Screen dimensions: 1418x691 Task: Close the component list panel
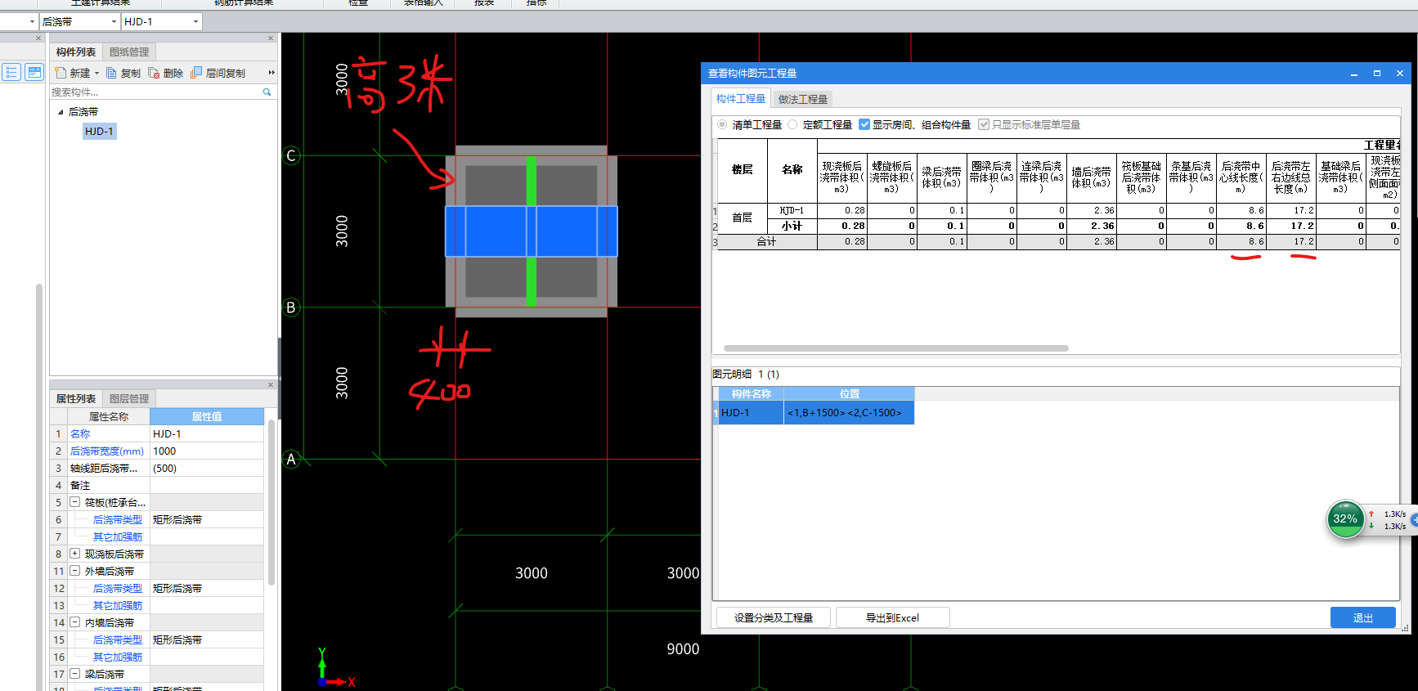click(271, 38)
